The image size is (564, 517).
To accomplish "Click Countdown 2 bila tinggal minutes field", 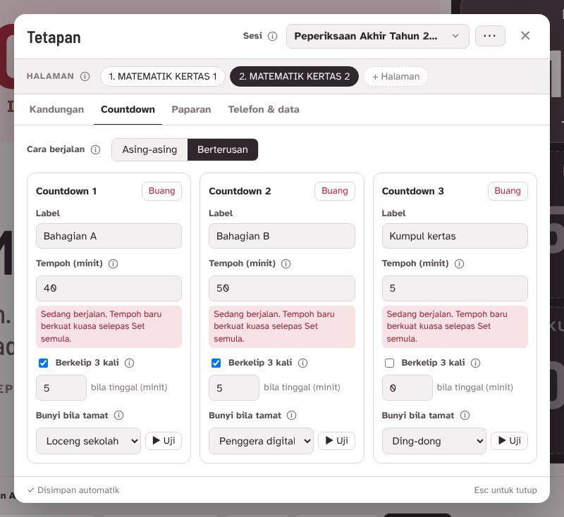I will coord(234,387).
